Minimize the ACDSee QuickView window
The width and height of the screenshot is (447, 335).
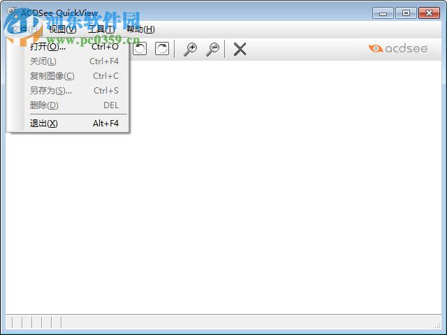tap(383, 13)
